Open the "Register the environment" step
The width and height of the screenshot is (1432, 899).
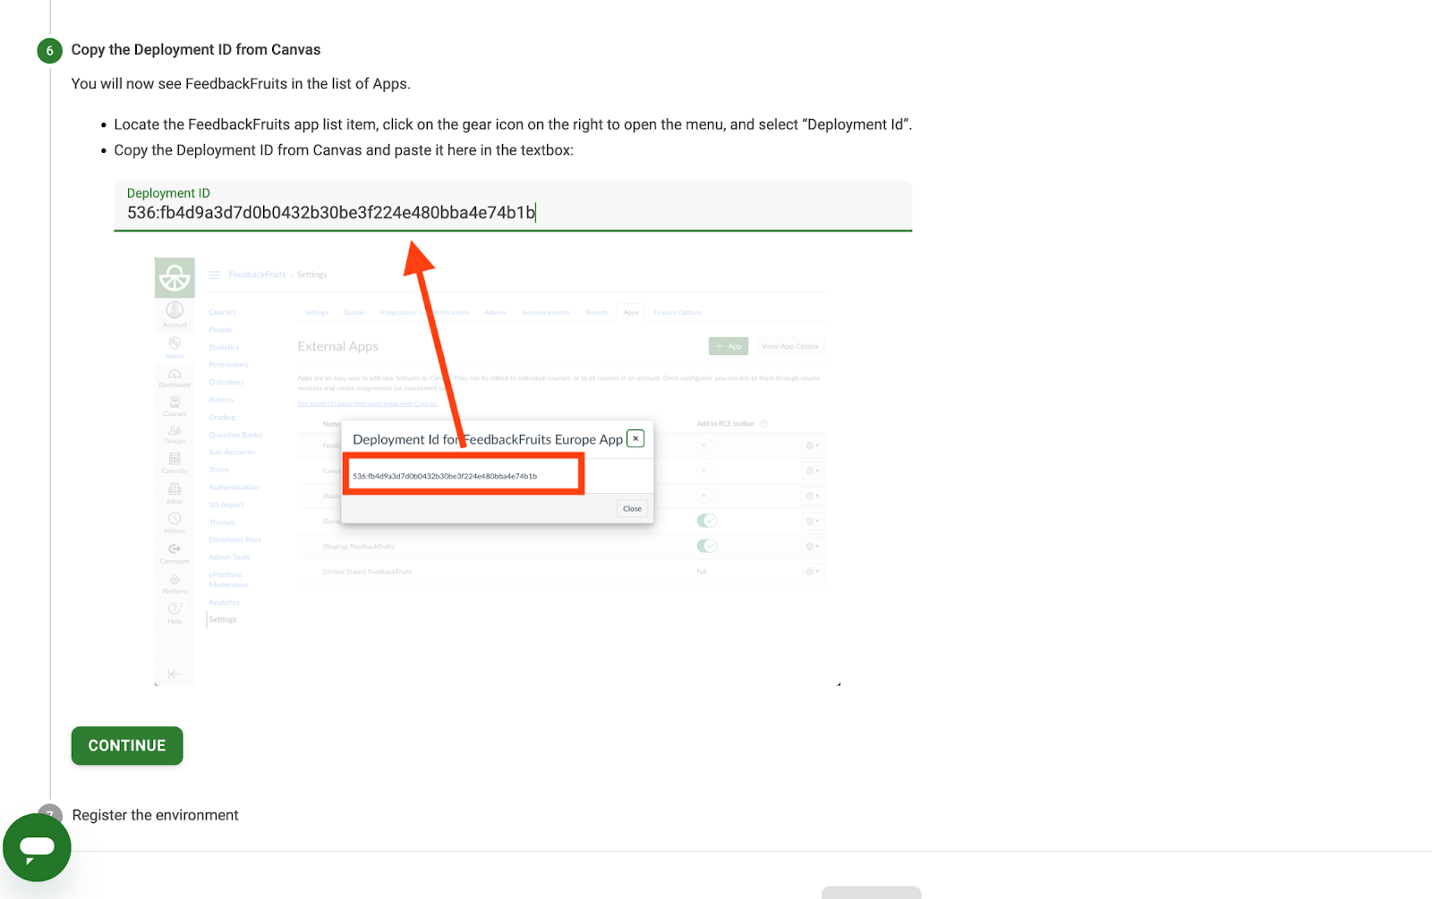155,815
